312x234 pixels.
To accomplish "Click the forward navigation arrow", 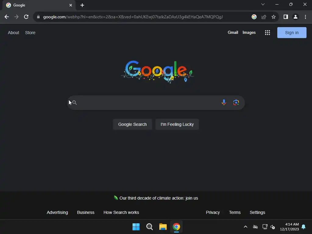I will [x=16, y=17].
